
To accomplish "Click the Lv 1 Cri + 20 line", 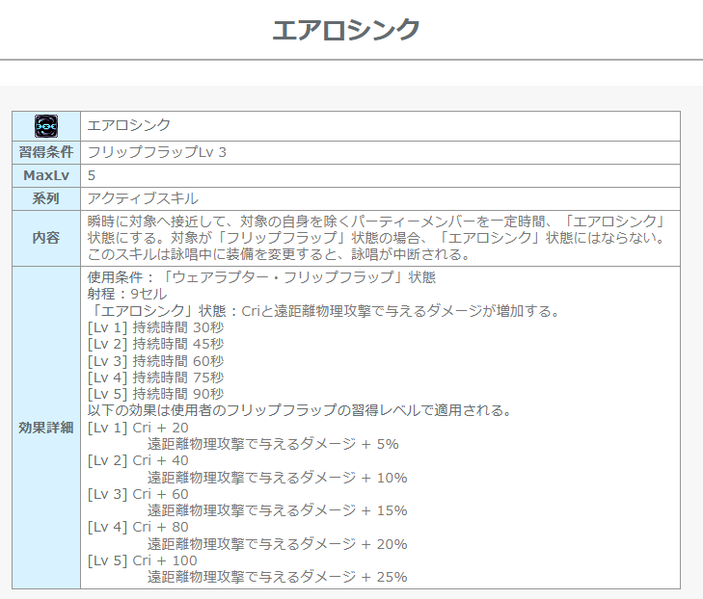I will tap(138, 428).
